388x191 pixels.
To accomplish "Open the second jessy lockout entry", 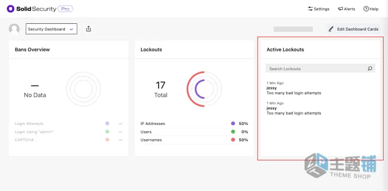I will (x=294, y=108).
